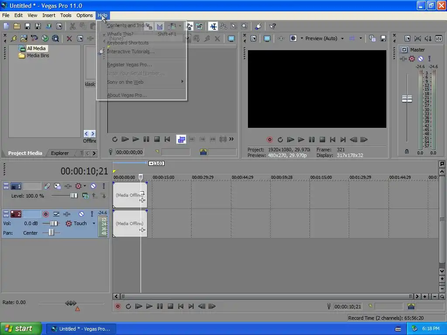This screenshot has height=335, width=447.
Task: Open the Insert menu
Action: (49, 15)
